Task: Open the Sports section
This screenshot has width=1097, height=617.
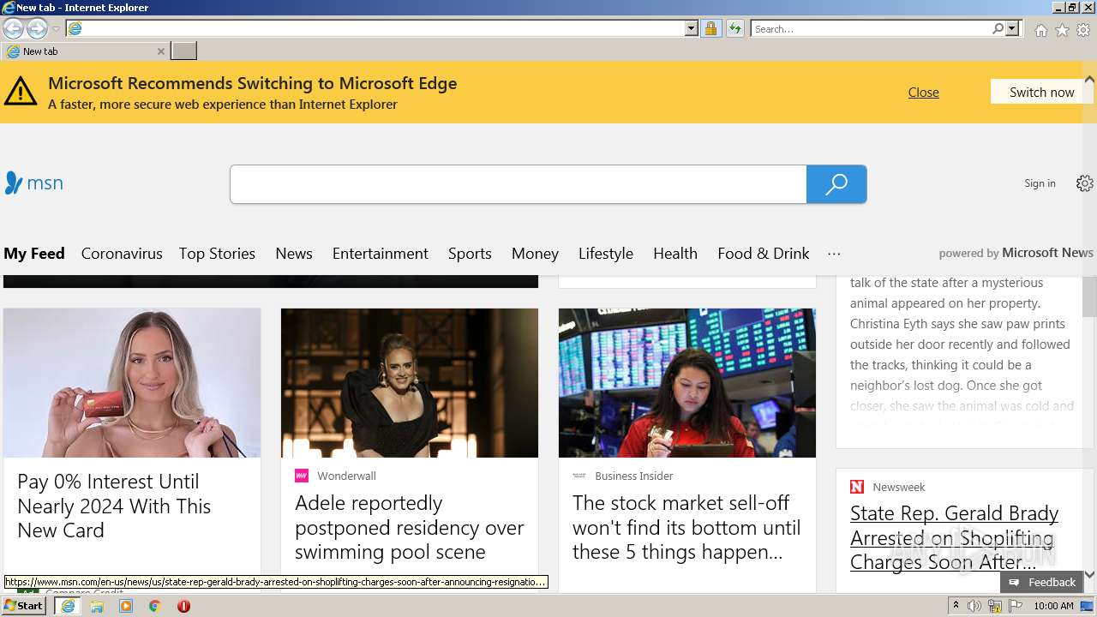Action: pos(470,253)
